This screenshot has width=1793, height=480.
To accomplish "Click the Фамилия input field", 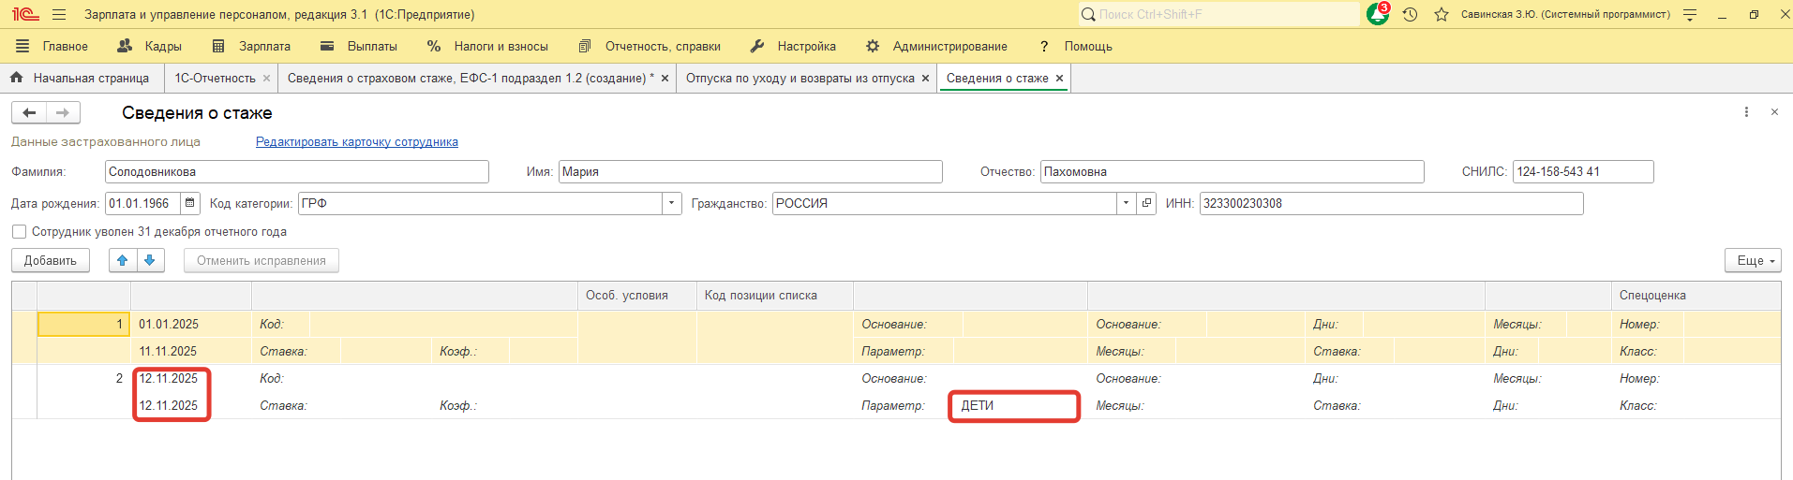I will (x=296, y=171).
